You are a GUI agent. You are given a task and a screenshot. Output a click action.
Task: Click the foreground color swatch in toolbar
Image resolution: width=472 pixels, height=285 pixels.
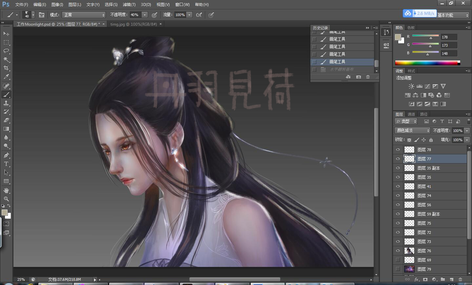coord(4,212)
